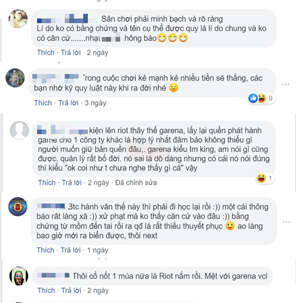
Task: Reply to the 'kiện lên riot' comment
Action: coord(72,182)
